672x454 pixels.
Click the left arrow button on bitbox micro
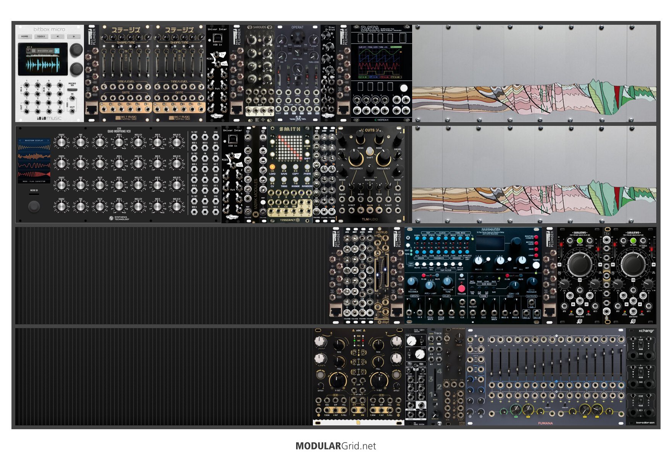[x=58, y=37]
